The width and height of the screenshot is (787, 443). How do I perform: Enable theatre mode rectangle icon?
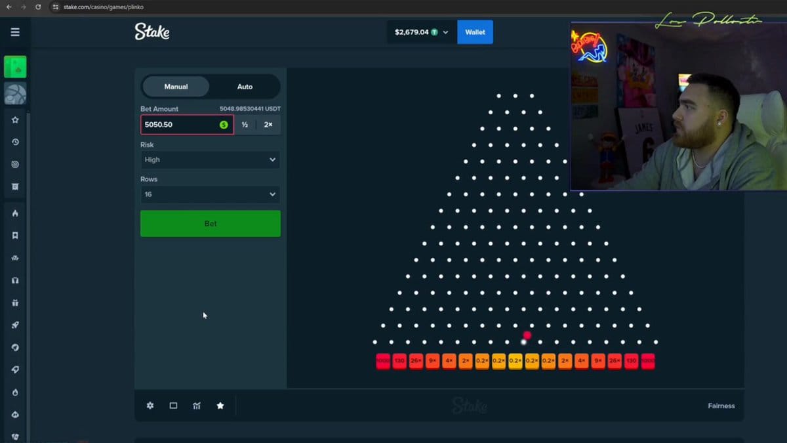pos(173,406)
